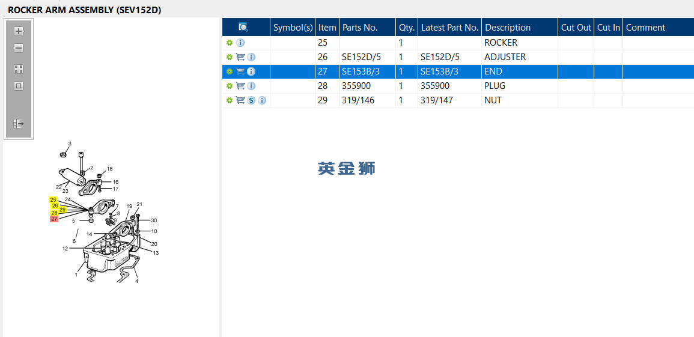Image resolution: width=694 pixels, height=337 pixels.
Task: Open info icon for END row
Action: point(251,71)
